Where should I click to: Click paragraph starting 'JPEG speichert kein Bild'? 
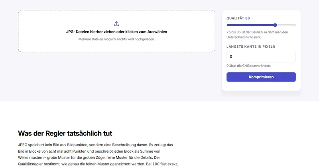tap(98, 154)
